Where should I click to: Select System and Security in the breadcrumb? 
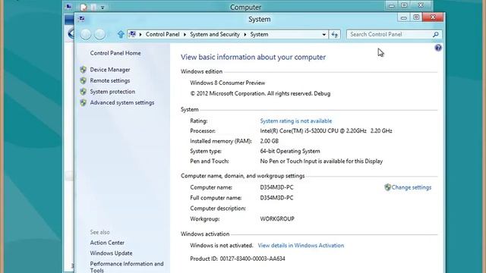coord(215,34)
